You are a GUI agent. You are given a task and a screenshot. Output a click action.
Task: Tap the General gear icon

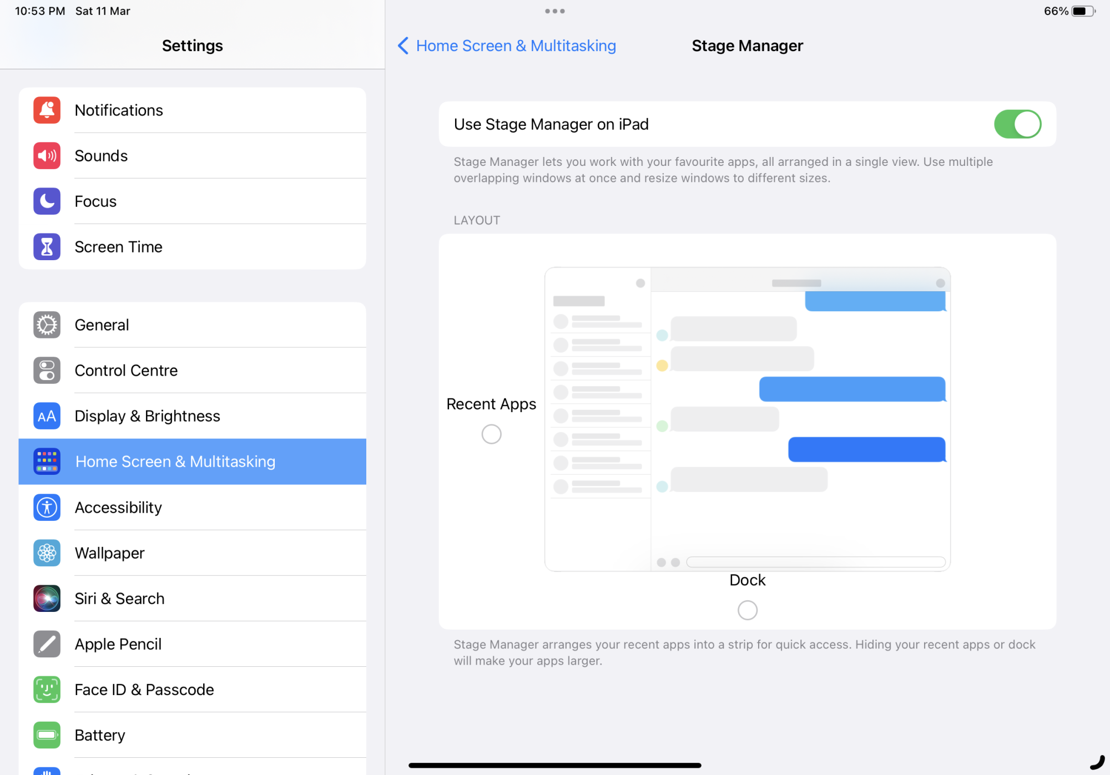[47, 325]
